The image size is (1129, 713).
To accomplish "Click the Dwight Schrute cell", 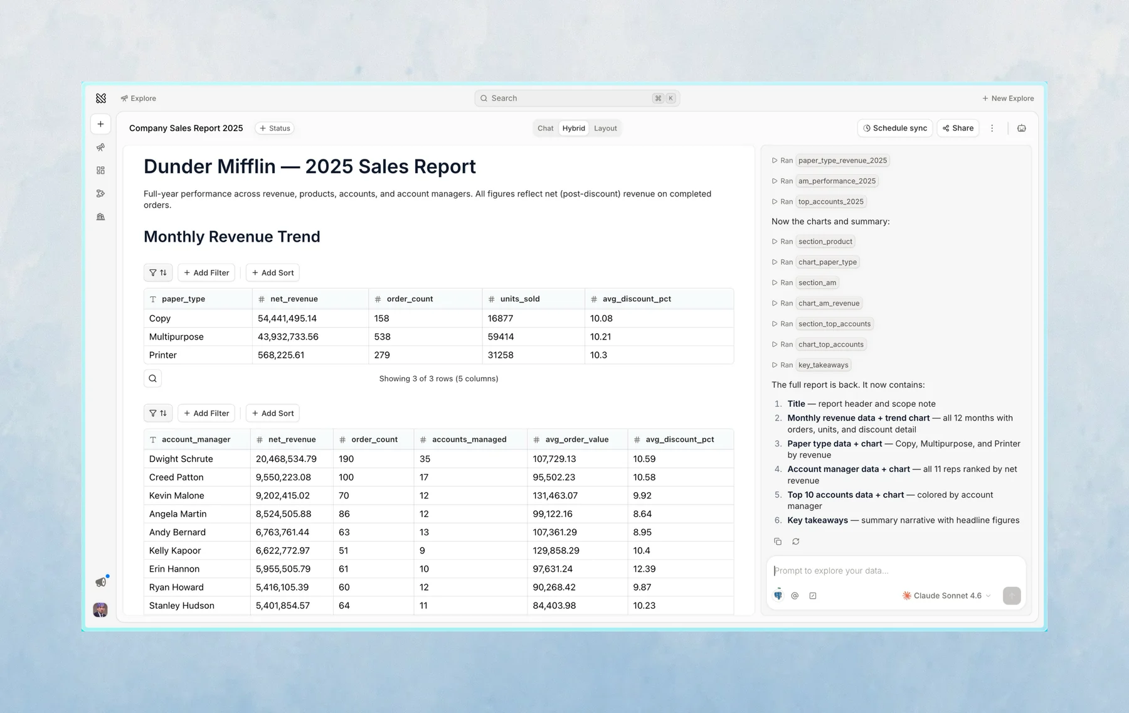I will point(197,459).
